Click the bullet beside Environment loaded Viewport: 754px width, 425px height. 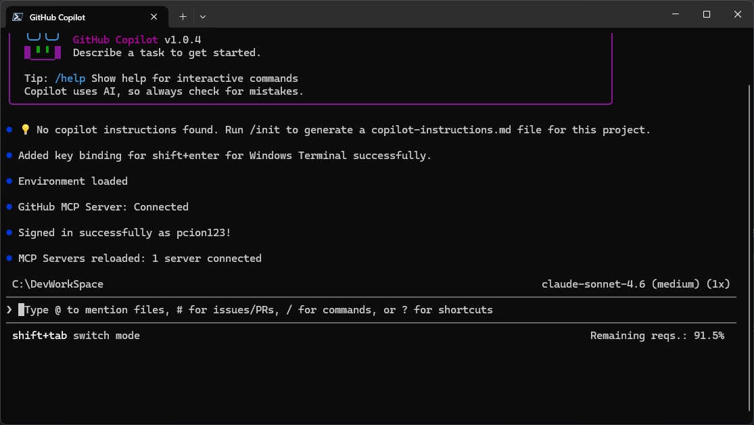coord(9,181)
